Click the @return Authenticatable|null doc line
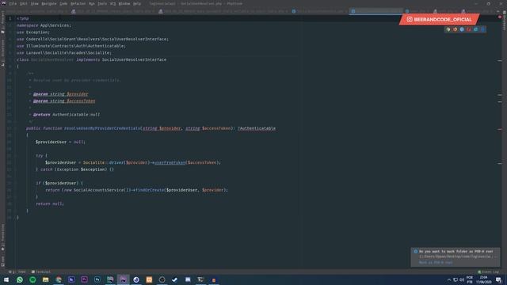Viewport: 507px width, 285px height. tap(67, 115)
